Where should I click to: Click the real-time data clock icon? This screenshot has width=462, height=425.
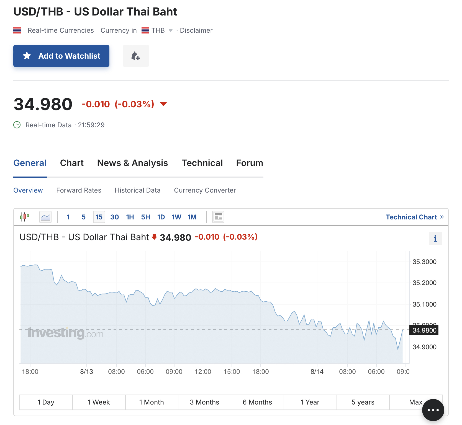coord(17,125)
